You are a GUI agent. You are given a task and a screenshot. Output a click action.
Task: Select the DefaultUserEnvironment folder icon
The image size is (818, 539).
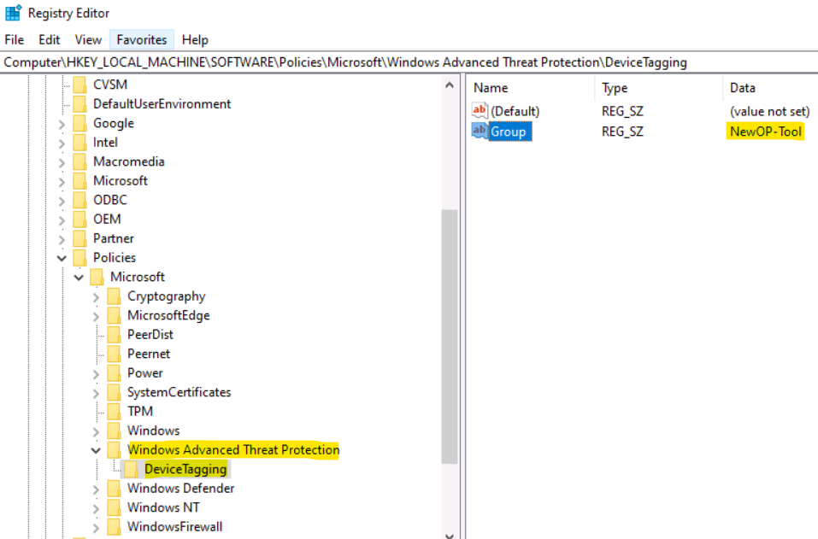(79, 103)
